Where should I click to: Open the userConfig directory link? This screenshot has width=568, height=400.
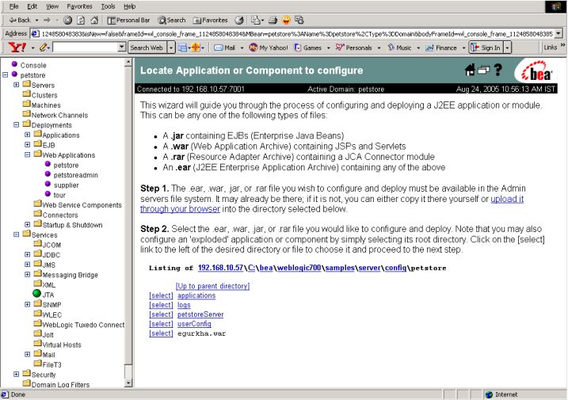tap(194, 323)
